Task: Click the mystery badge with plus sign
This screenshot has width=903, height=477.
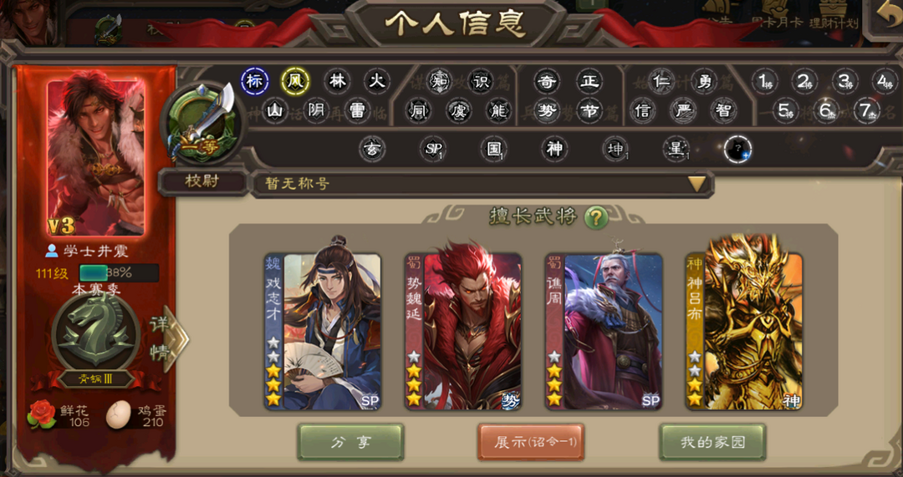Action: [x=737, y=150]
